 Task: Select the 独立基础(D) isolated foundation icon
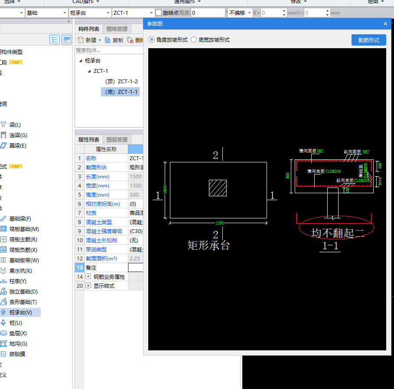tap(3, 291)
